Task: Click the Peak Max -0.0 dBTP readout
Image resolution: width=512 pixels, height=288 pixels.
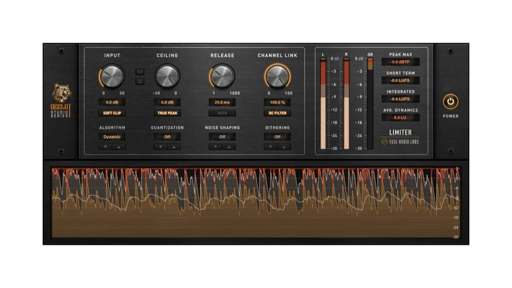Action: (x=401, y=62)
